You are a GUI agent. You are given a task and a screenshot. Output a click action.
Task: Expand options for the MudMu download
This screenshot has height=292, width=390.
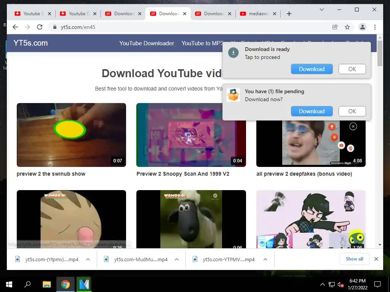click(177, 259)
